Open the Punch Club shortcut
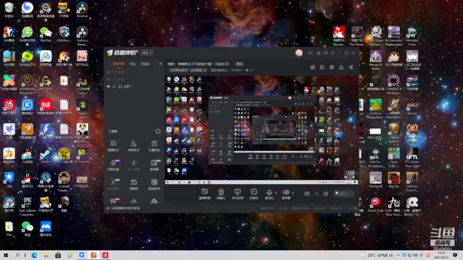This screenshot has height=260, width=463. tap(375, 205)
